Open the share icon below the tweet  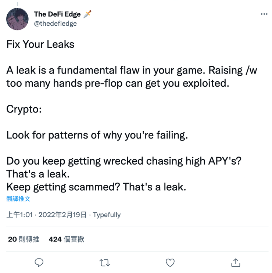pos(235,262)
